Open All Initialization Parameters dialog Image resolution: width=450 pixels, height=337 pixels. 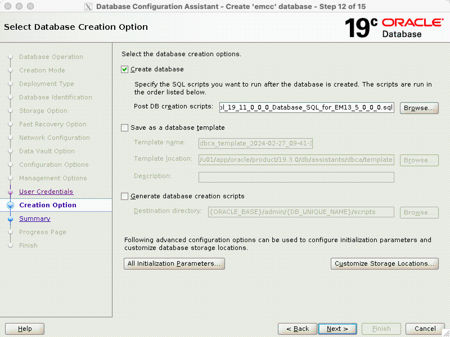point(174,264)
